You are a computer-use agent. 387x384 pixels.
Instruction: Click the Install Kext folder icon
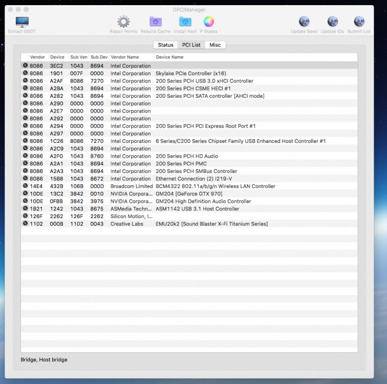(x=185, y=22)
